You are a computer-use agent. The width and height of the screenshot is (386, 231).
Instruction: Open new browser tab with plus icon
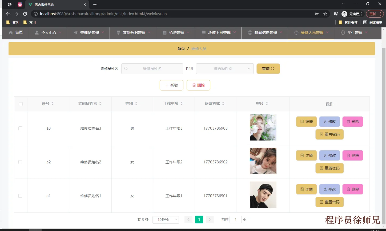(95, 5)
